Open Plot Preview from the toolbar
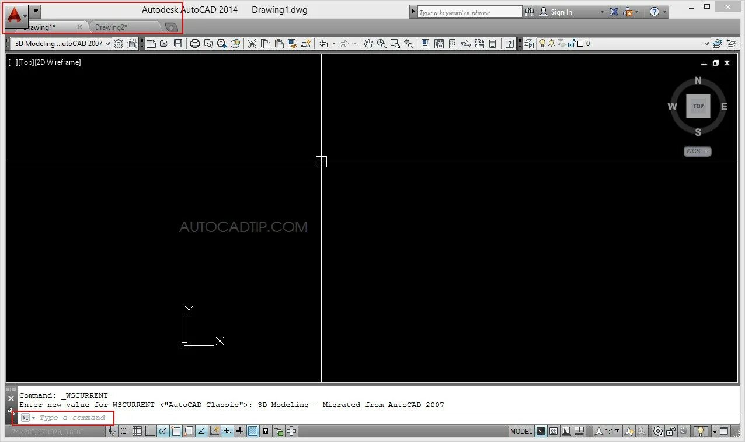 208,44
